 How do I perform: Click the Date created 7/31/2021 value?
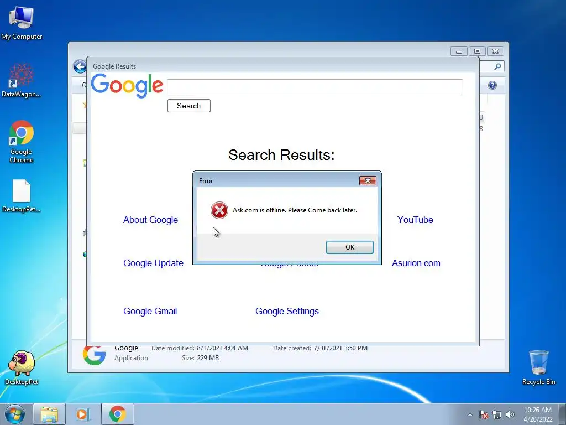340,349
